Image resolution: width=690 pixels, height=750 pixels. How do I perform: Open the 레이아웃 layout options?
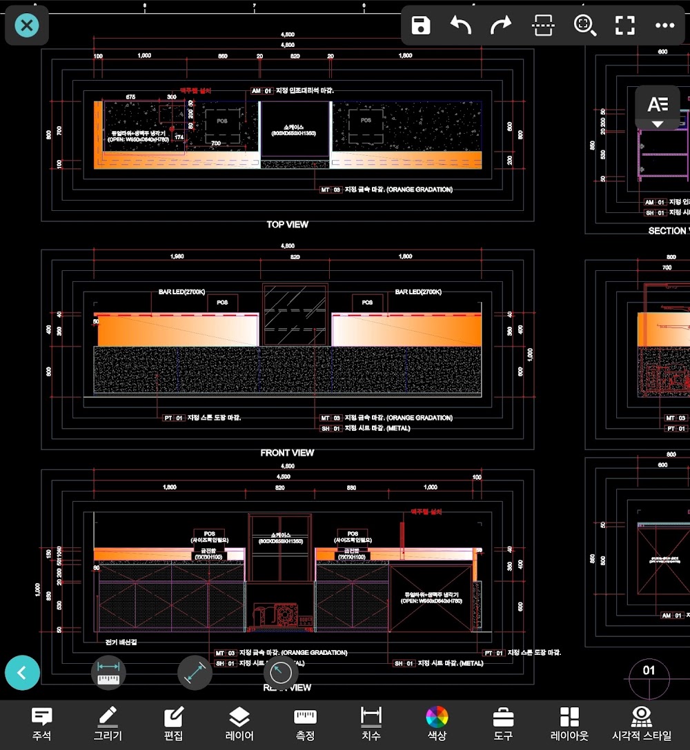[569, 724]
